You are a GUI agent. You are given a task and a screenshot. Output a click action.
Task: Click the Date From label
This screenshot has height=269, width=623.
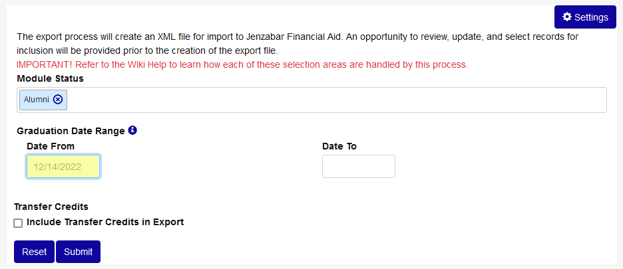tap(51, 146)
